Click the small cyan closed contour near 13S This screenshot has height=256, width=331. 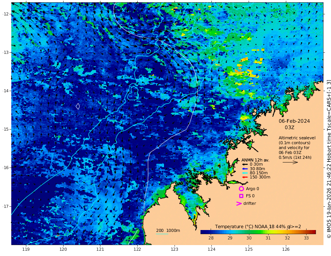(x=149, y=51)
